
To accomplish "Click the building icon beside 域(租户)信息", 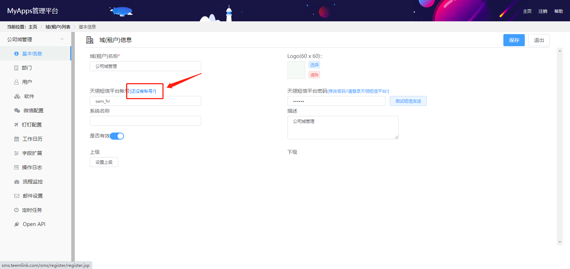I will pyautogui.click(x=90, y=40).
